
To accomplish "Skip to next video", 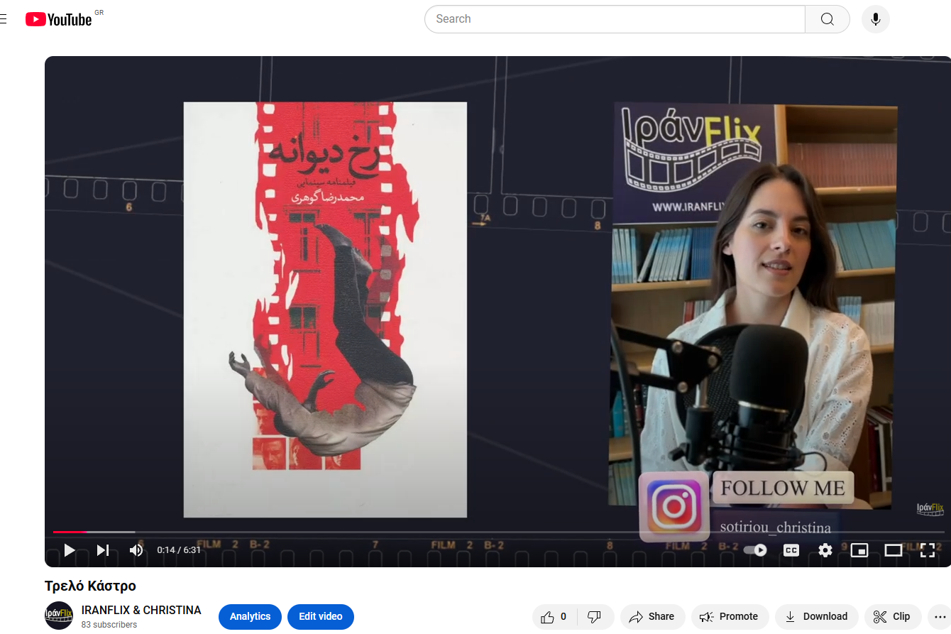I will [x=103, y=550].
